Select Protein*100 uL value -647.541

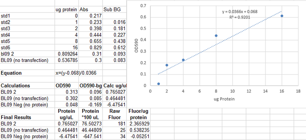coord(91,137)
